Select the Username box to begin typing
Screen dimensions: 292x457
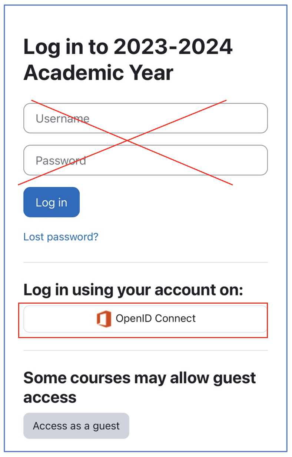tap(145, 118)
